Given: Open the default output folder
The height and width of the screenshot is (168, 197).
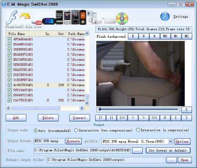Looking at the screenshot, I should pyautogui.click(x=185, y=160).
